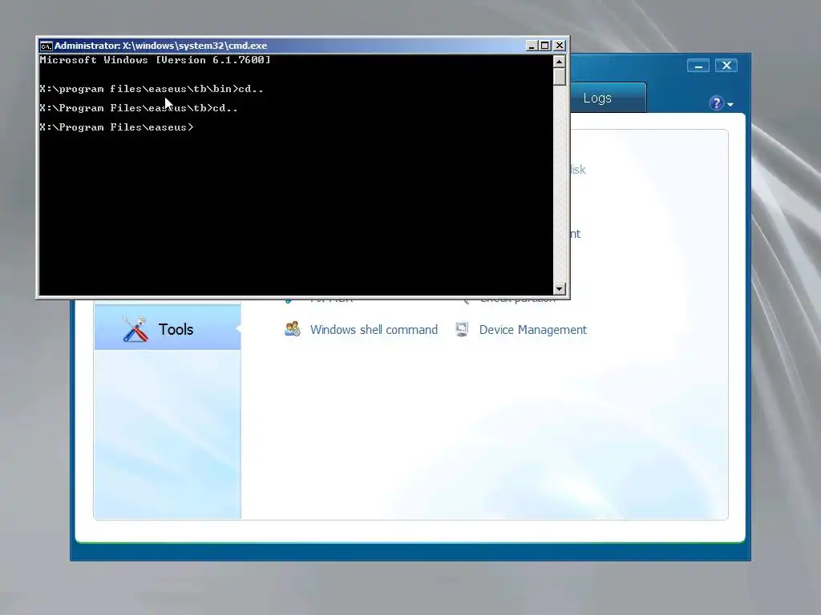Click the Windows shell command icon

pos(292,329)
